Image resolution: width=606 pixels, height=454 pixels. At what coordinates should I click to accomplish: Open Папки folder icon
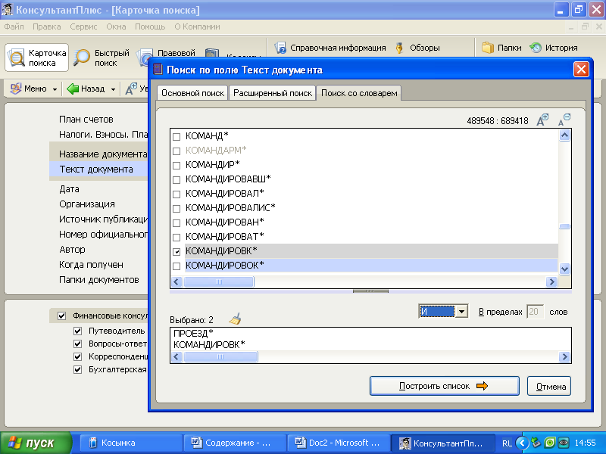pos(488,48)
